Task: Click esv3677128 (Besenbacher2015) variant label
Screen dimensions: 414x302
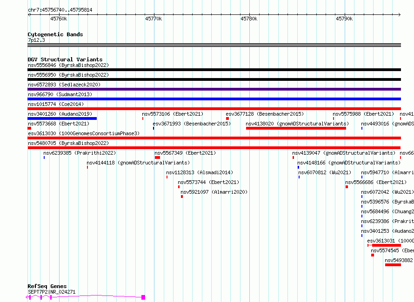Action: (265, 114)
